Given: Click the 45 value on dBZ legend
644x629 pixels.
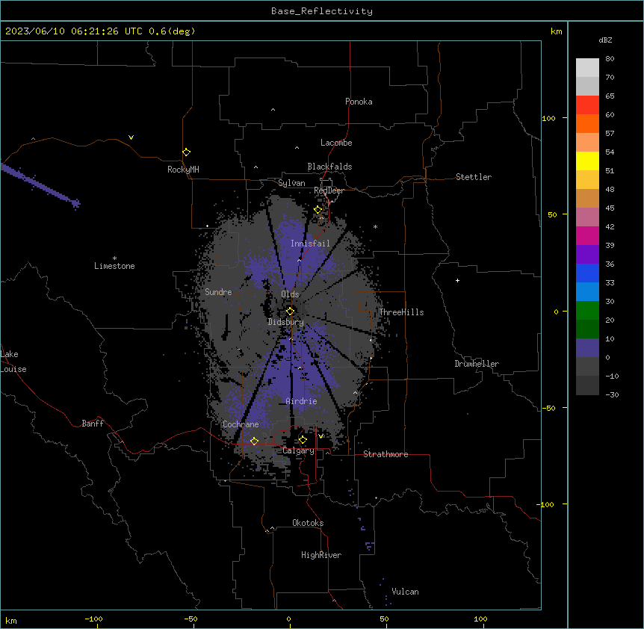Looking at the screenshot, I should click(x=610, y=208).
